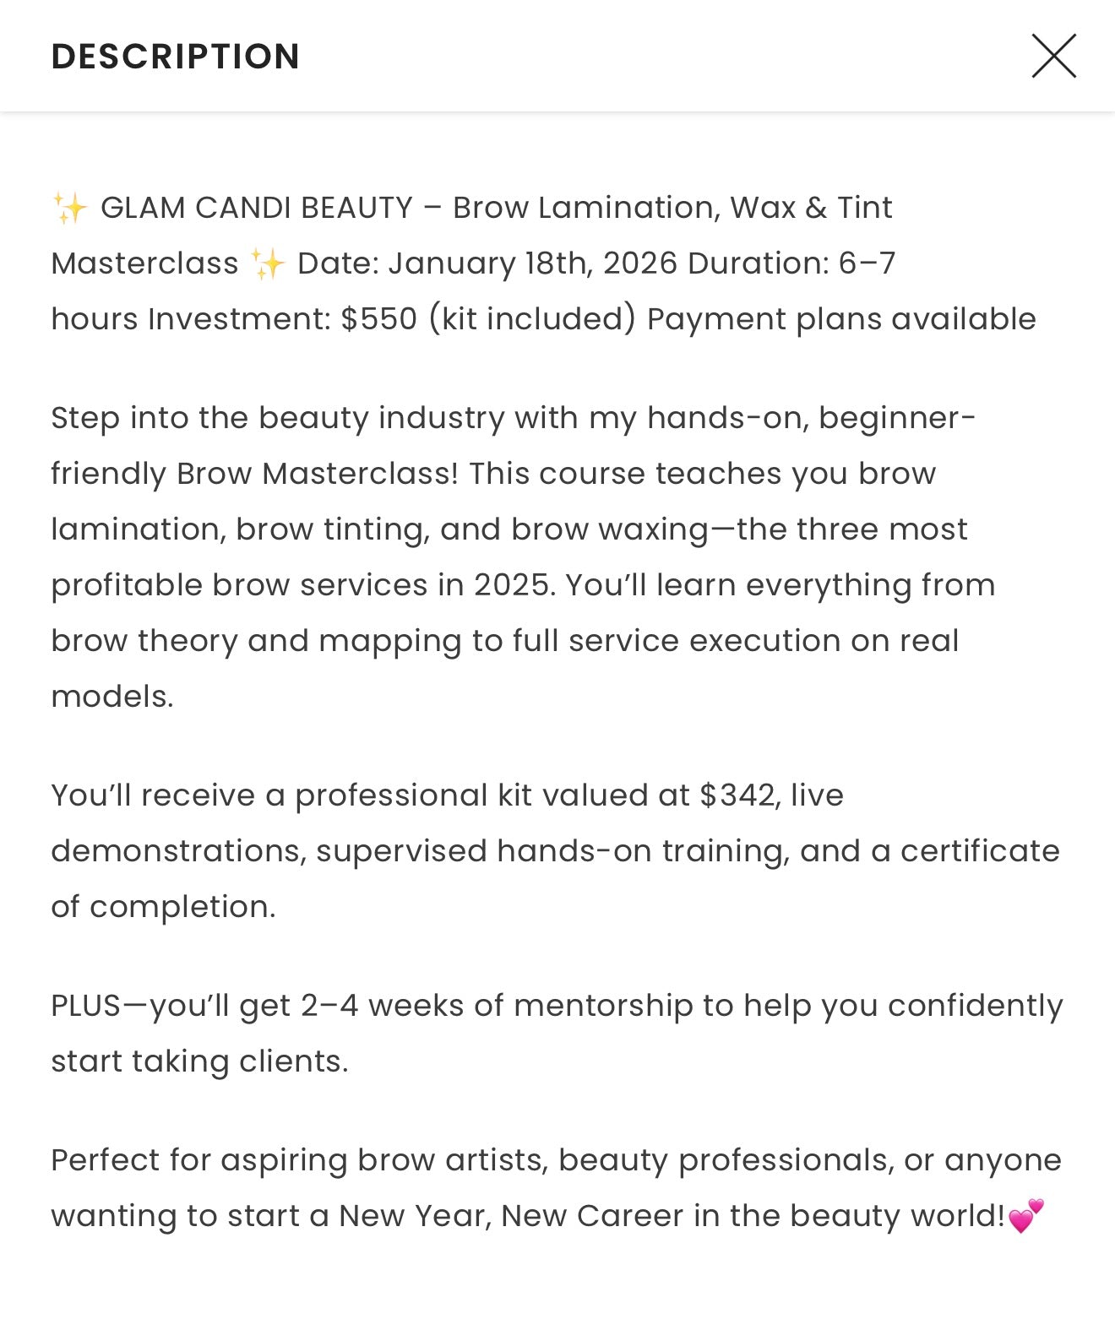The width and height of the screenshot is (1115, 1319).
Task: Click the 'of completion.' line
Action: tap(163, 907)
